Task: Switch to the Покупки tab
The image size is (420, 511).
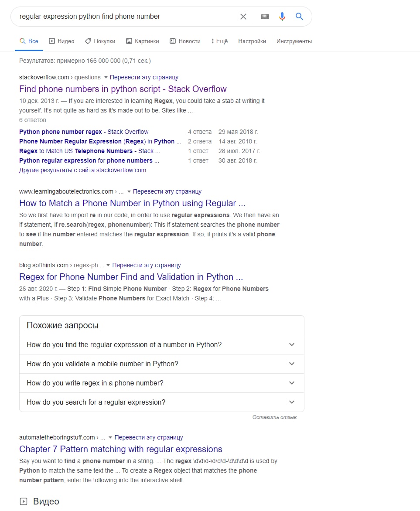Action: (100, 41)
